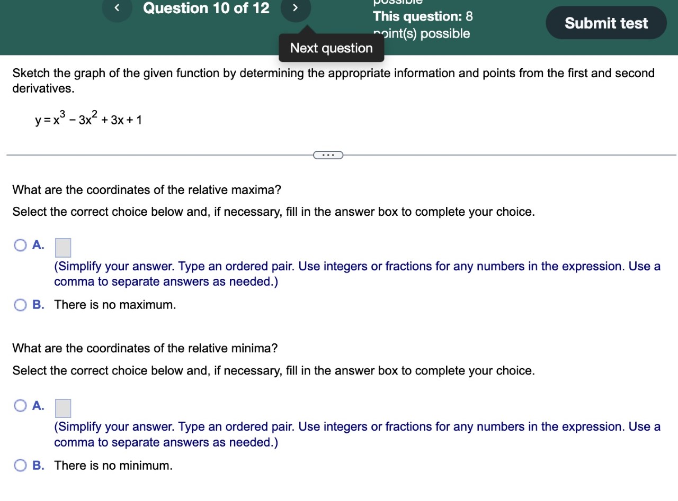The image size is (678, 501).
Task: Choose 'There is no minimum' option B
Action: click(x=20, y=465)
